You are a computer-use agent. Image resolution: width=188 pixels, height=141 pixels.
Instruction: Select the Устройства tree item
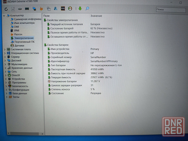coord(17,79)
